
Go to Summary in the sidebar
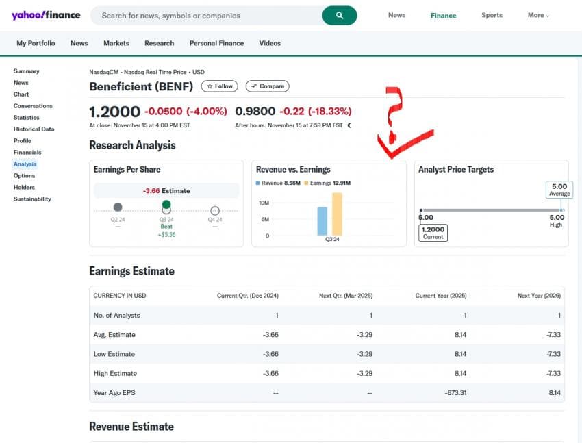click(26, 71)
